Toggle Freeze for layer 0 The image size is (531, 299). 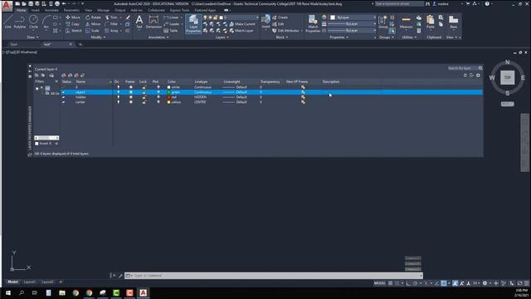pos(131,87)
